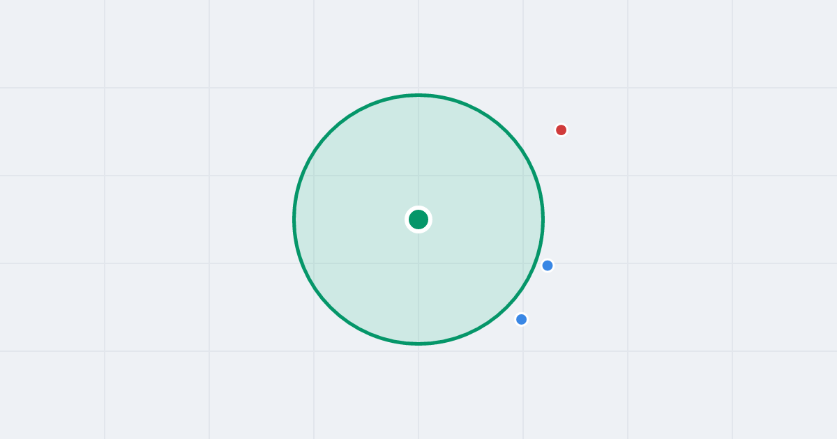Click the shaded interior above the center marker
Screen dimensions: 837x439
418,153
